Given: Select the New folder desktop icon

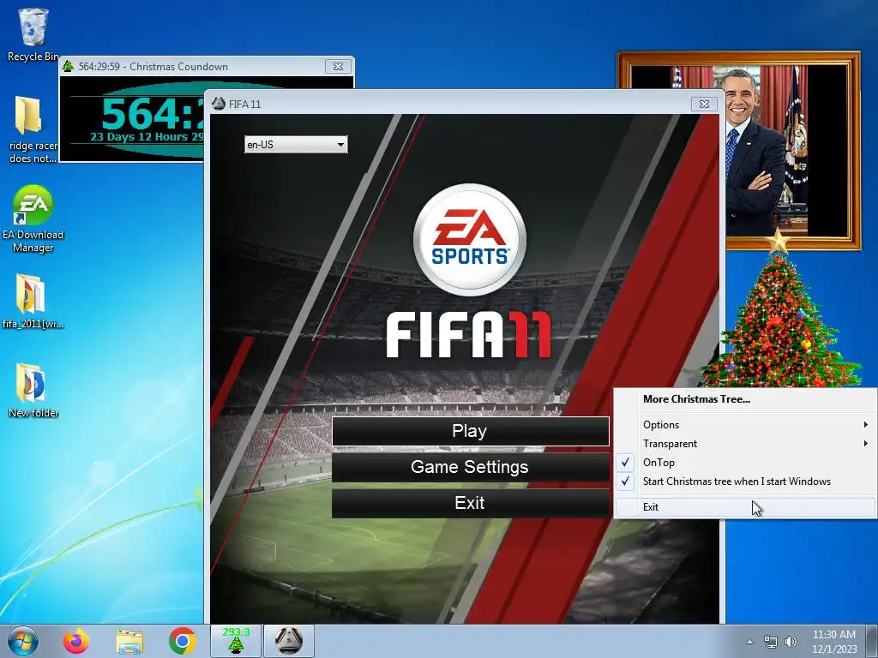Looking at the screenshot, I should coord(33,391).
